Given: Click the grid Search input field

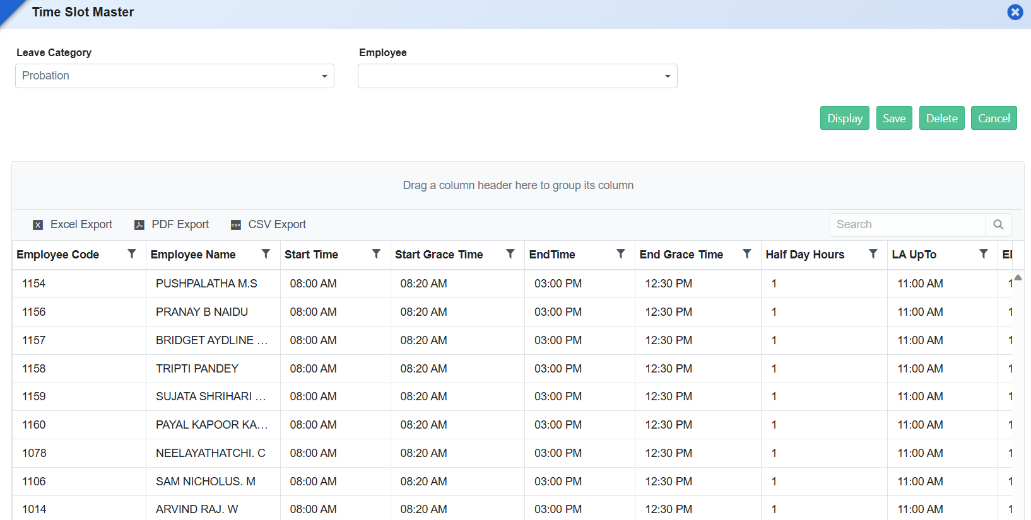Looking at the screenshot, I should pos(908,224).
